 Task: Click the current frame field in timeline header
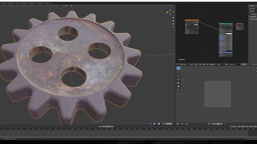pos(234,126)
